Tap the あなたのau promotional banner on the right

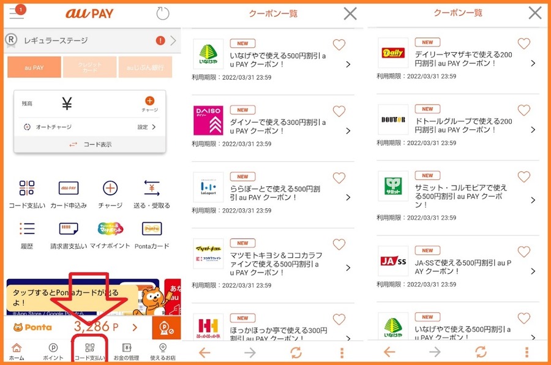[173, 297]
